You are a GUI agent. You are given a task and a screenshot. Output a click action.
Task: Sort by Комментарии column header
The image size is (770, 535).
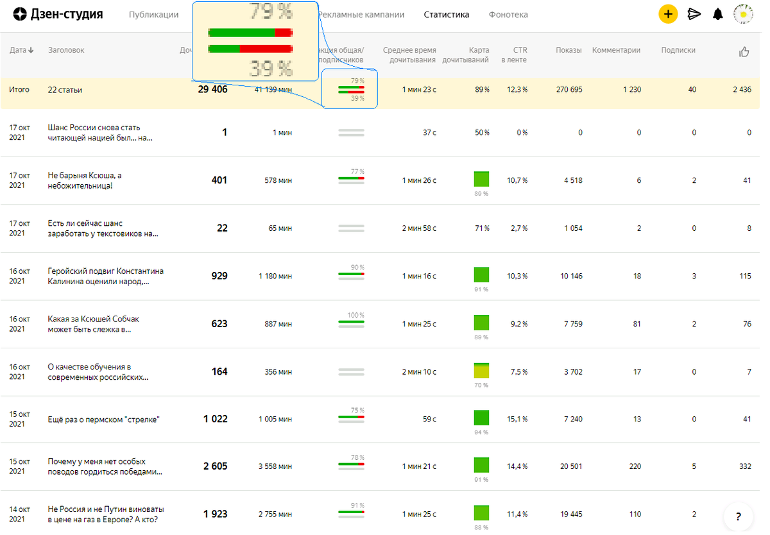[616, 50]
